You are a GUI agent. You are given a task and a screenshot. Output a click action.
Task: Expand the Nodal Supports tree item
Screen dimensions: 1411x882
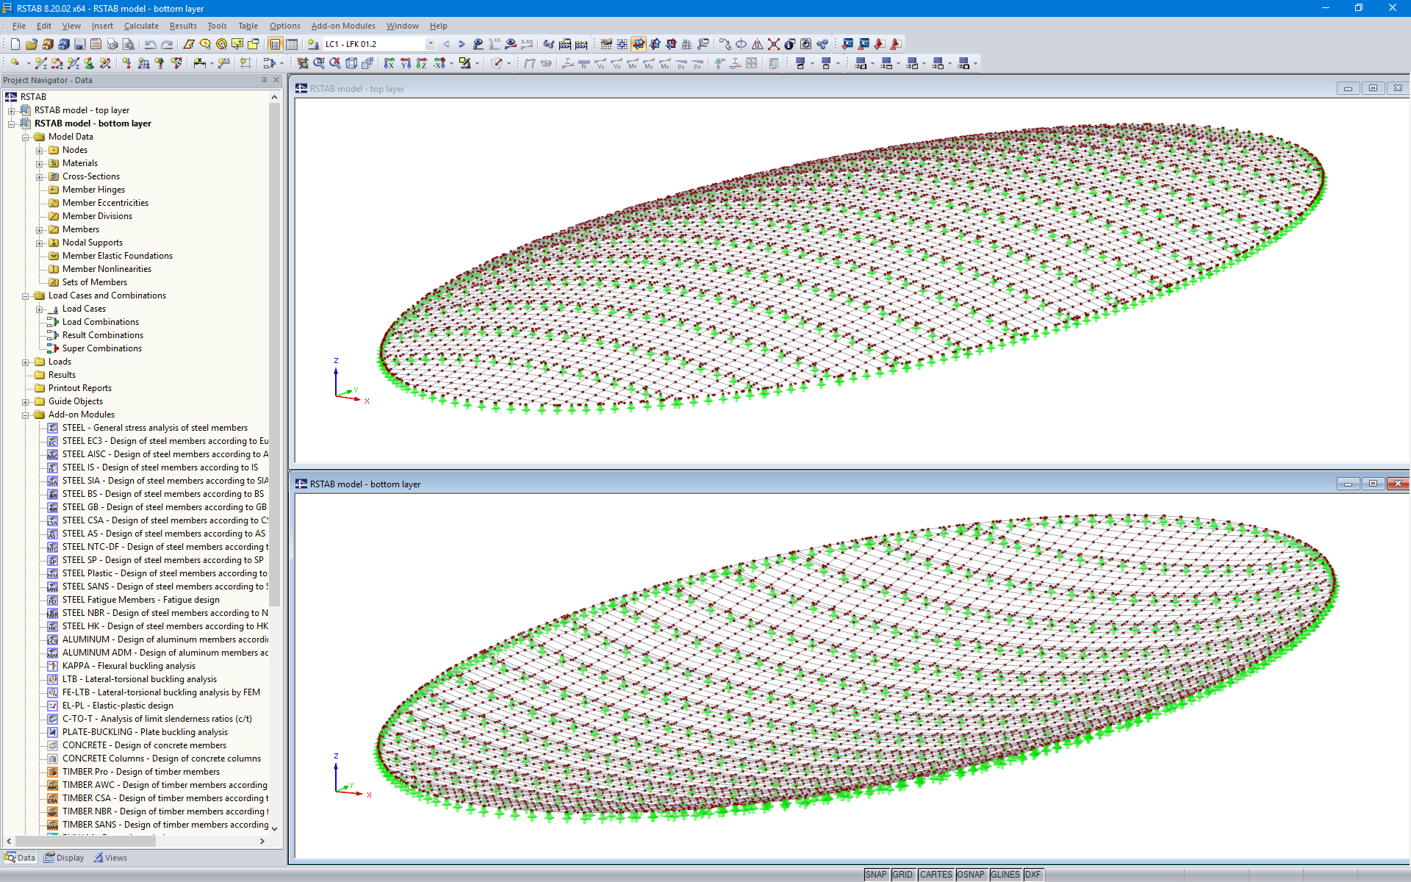click(40, 243)
